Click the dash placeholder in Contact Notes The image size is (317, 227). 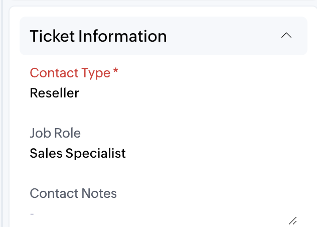(x=32, y=214)
